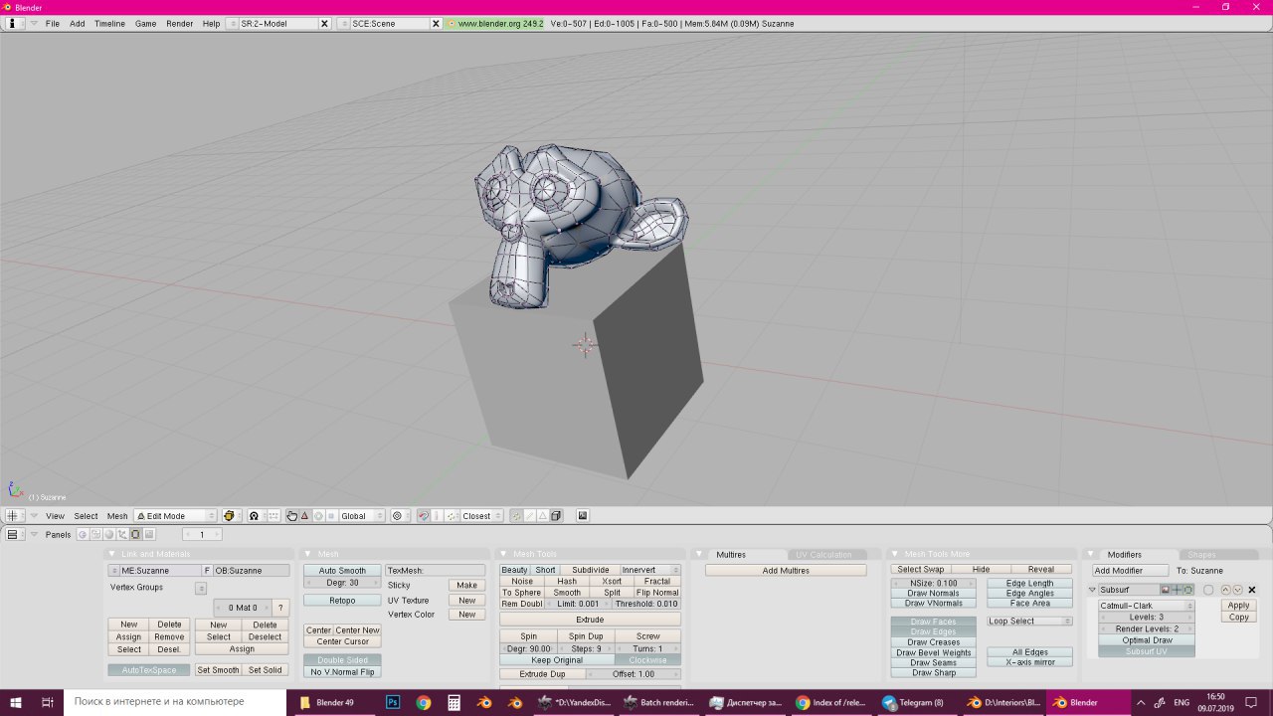This screenshot has height=716, width=1273.
Task: Select edge select mode icon
Action: (530, 516)
